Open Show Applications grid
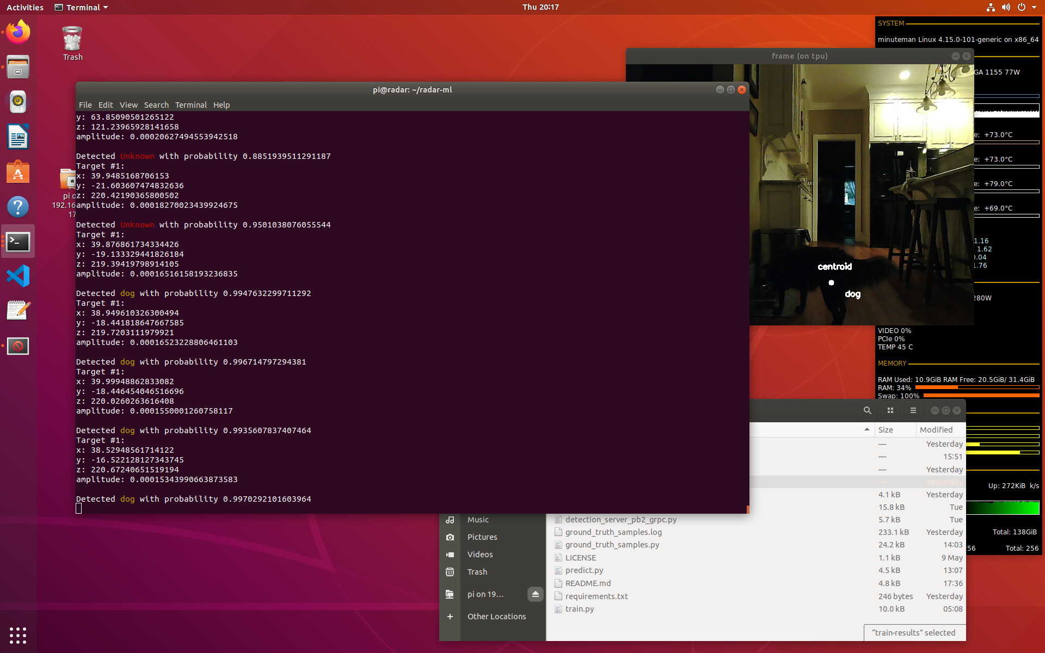The width and height of the screenshot is (1045, 653). (x=18, y=635)
